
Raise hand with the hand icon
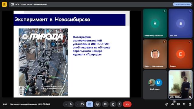pyautogui.click(x=113, y=104)
